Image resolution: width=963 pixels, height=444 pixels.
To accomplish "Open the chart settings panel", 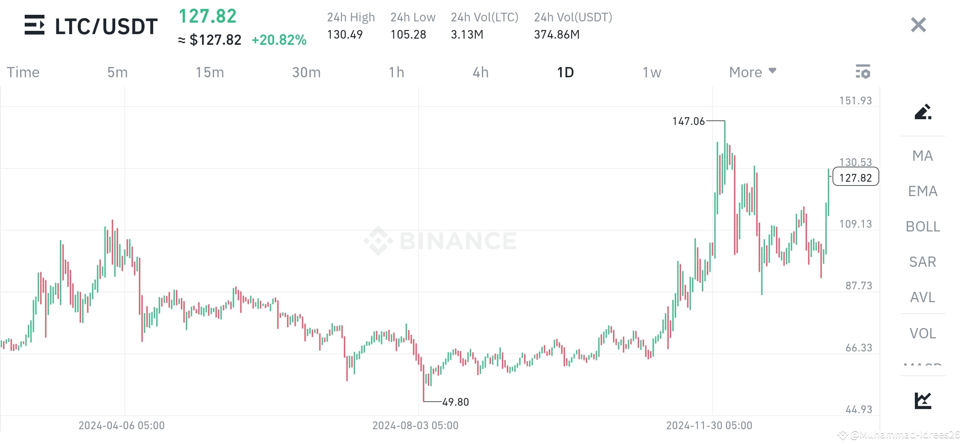I will pos(863,72).
